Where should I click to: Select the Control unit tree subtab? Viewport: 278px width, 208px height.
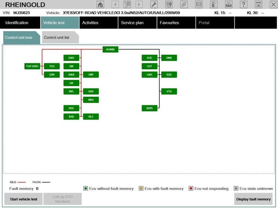[22, 37]
